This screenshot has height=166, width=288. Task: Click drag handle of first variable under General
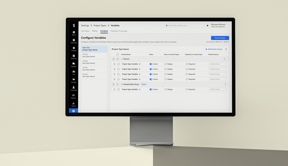(x=114, y=64)
